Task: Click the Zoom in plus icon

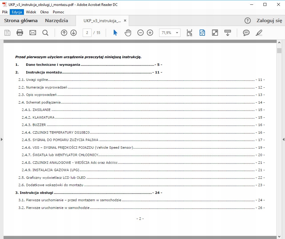Action: coord(150,33)
